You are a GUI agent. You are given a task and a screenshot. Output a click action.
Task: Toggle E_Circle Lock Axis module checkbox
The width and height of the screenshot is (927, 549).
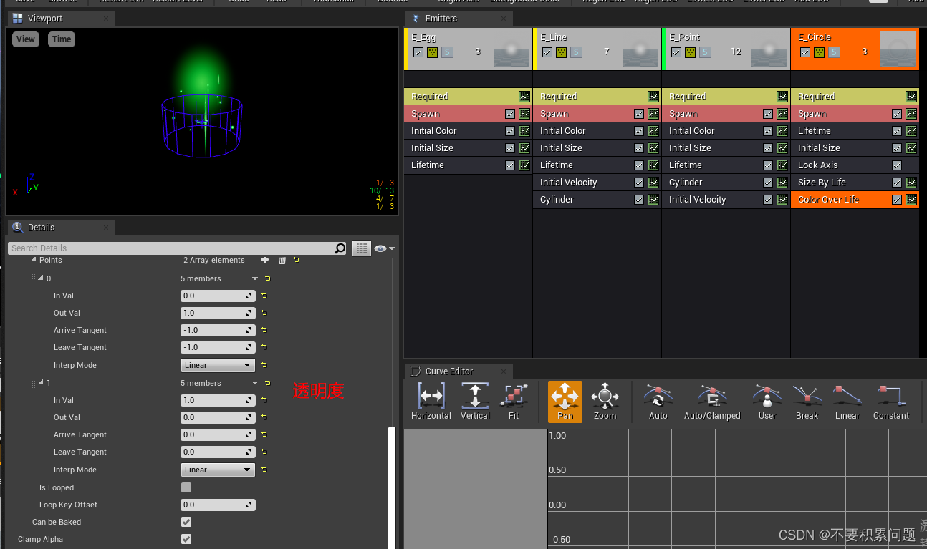[x=897, y=165]
